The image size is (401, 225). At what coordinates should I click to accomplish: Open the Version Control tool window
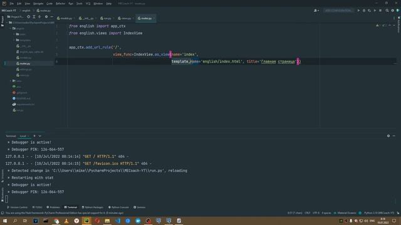click(x=17, y=207)
